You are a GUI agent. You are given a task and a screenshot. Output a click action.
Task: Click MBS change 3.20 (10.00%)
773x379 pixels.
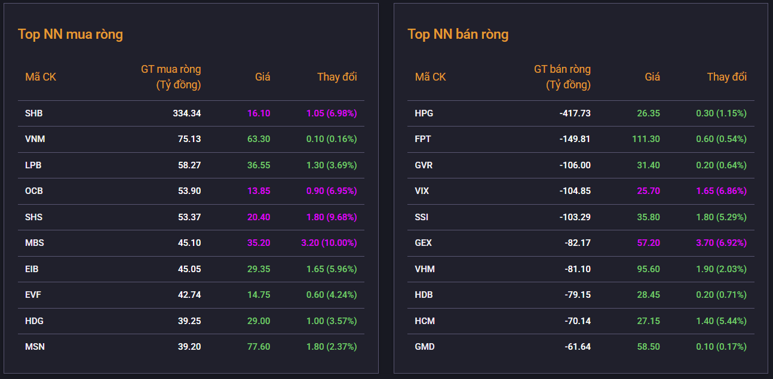pyautogui.click(x=329, y=243)
